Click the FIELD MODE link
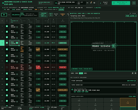138x110 pixels. pyautogui.click(x=132, y=96)
